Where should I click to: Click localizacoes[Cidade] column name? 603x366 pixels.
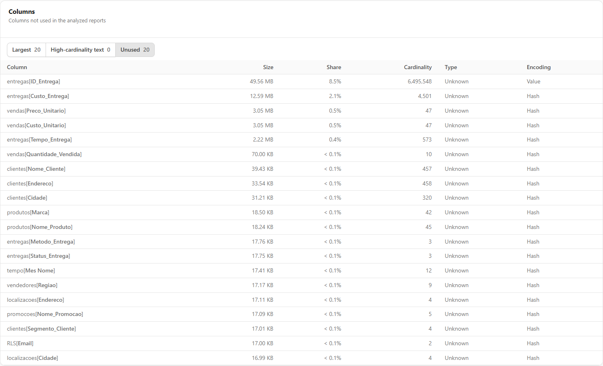pos(33,358)
